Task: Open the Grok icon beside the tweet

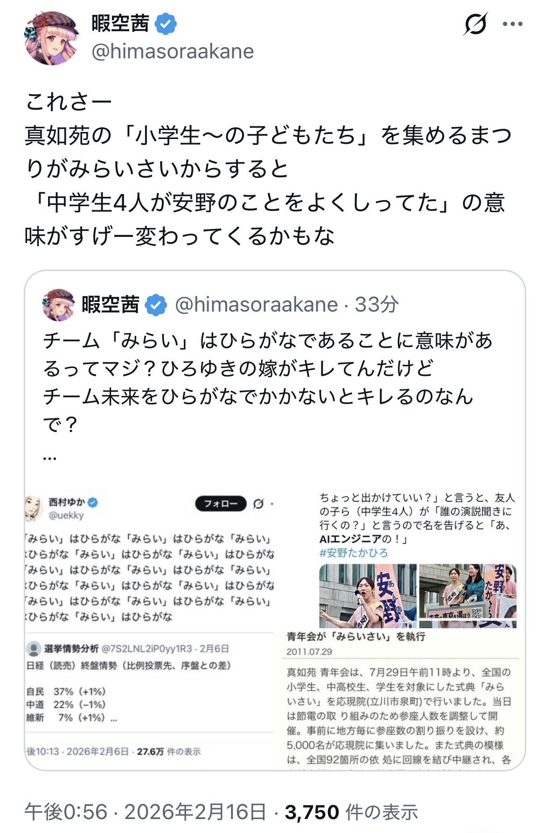Action: [475, 24]
